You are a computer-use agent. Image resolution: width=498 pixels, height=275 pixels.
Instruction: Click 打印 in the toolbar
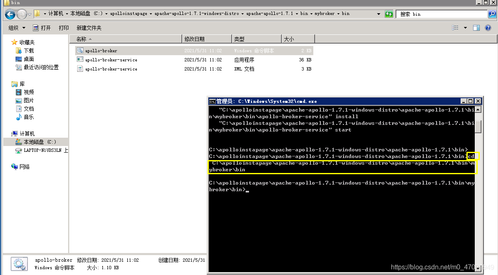pos(64,28)
